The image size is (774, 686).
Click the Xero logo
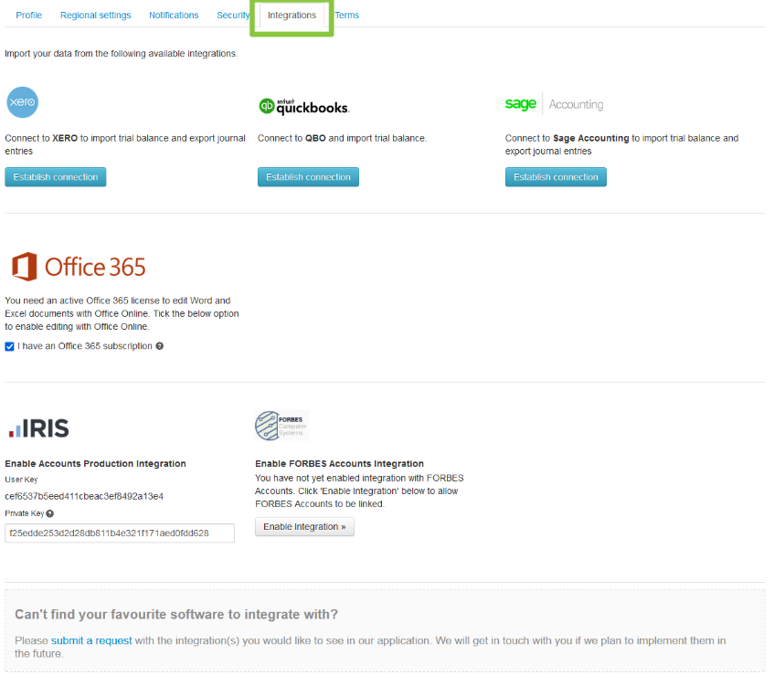(22, 102)
